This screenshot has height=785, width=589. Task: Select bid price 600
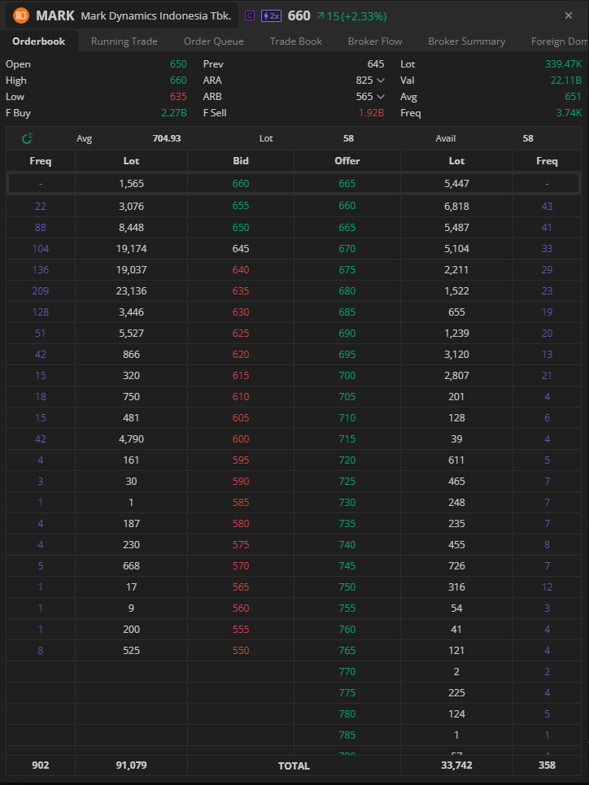(x=241, y=439)
